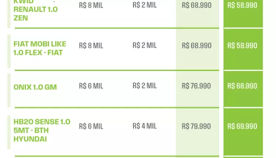This screenshot has height=158, width=276.
Task: Click the R$ 68.990 price for Fiat Mobi
Action: coord(197,46)
